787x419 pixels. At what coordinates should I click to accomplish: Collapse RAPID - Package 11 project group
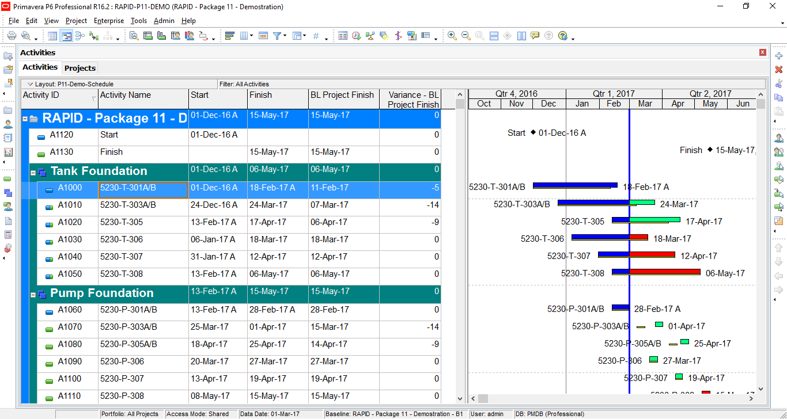click(x=25, y=119)
